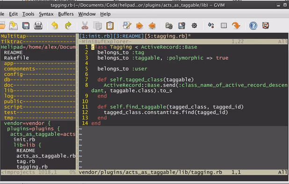
Task: Click the Cut scissors icon
Action: click(85, 25)
